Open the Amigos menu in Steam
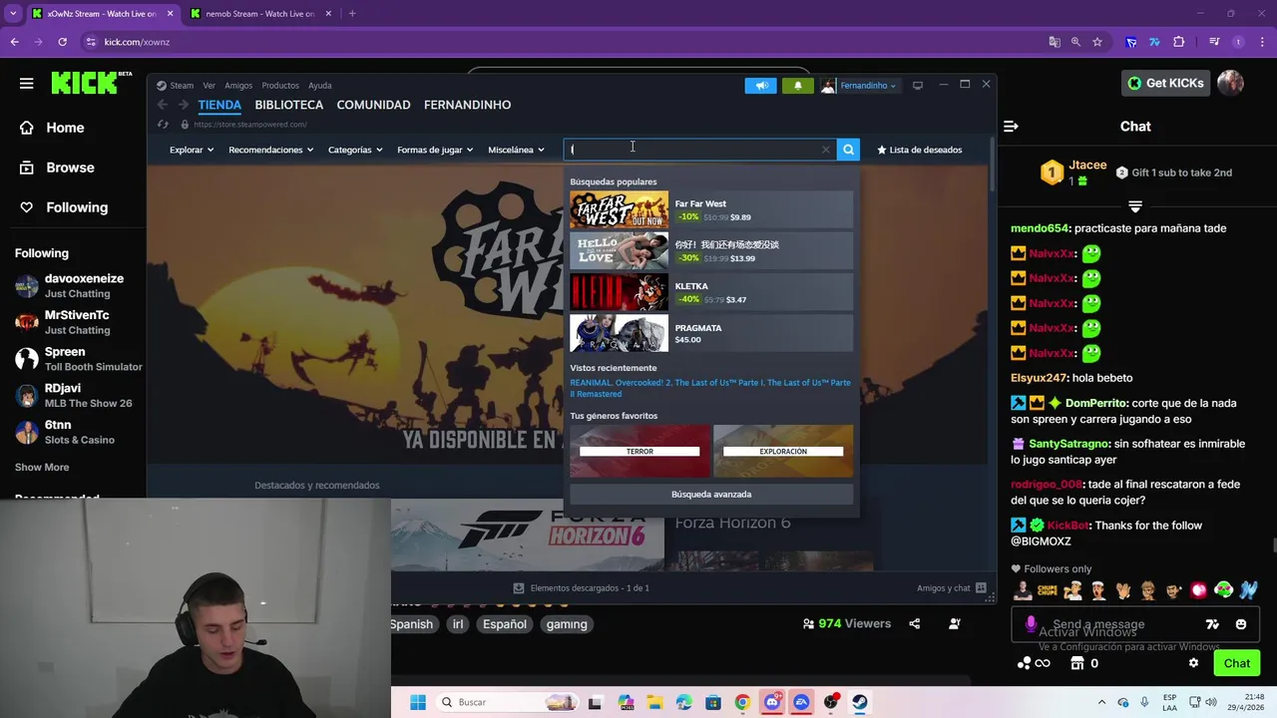 [x=238, y=86]
